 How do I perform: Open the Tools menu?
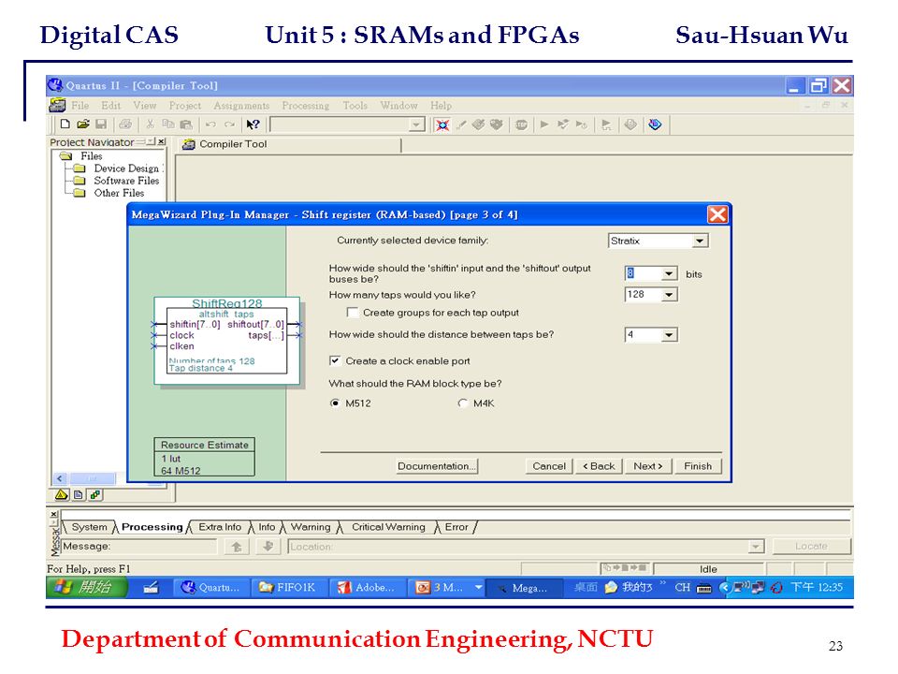(355, 106)
